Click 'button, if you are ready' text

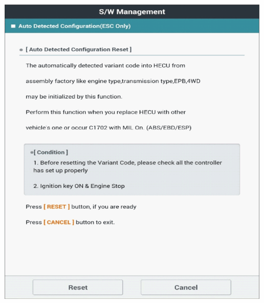pos(104,207)
